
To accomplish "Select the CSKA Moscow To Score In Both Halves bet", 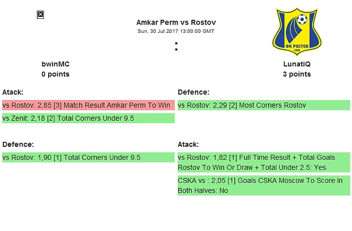I will coord(264,185).
